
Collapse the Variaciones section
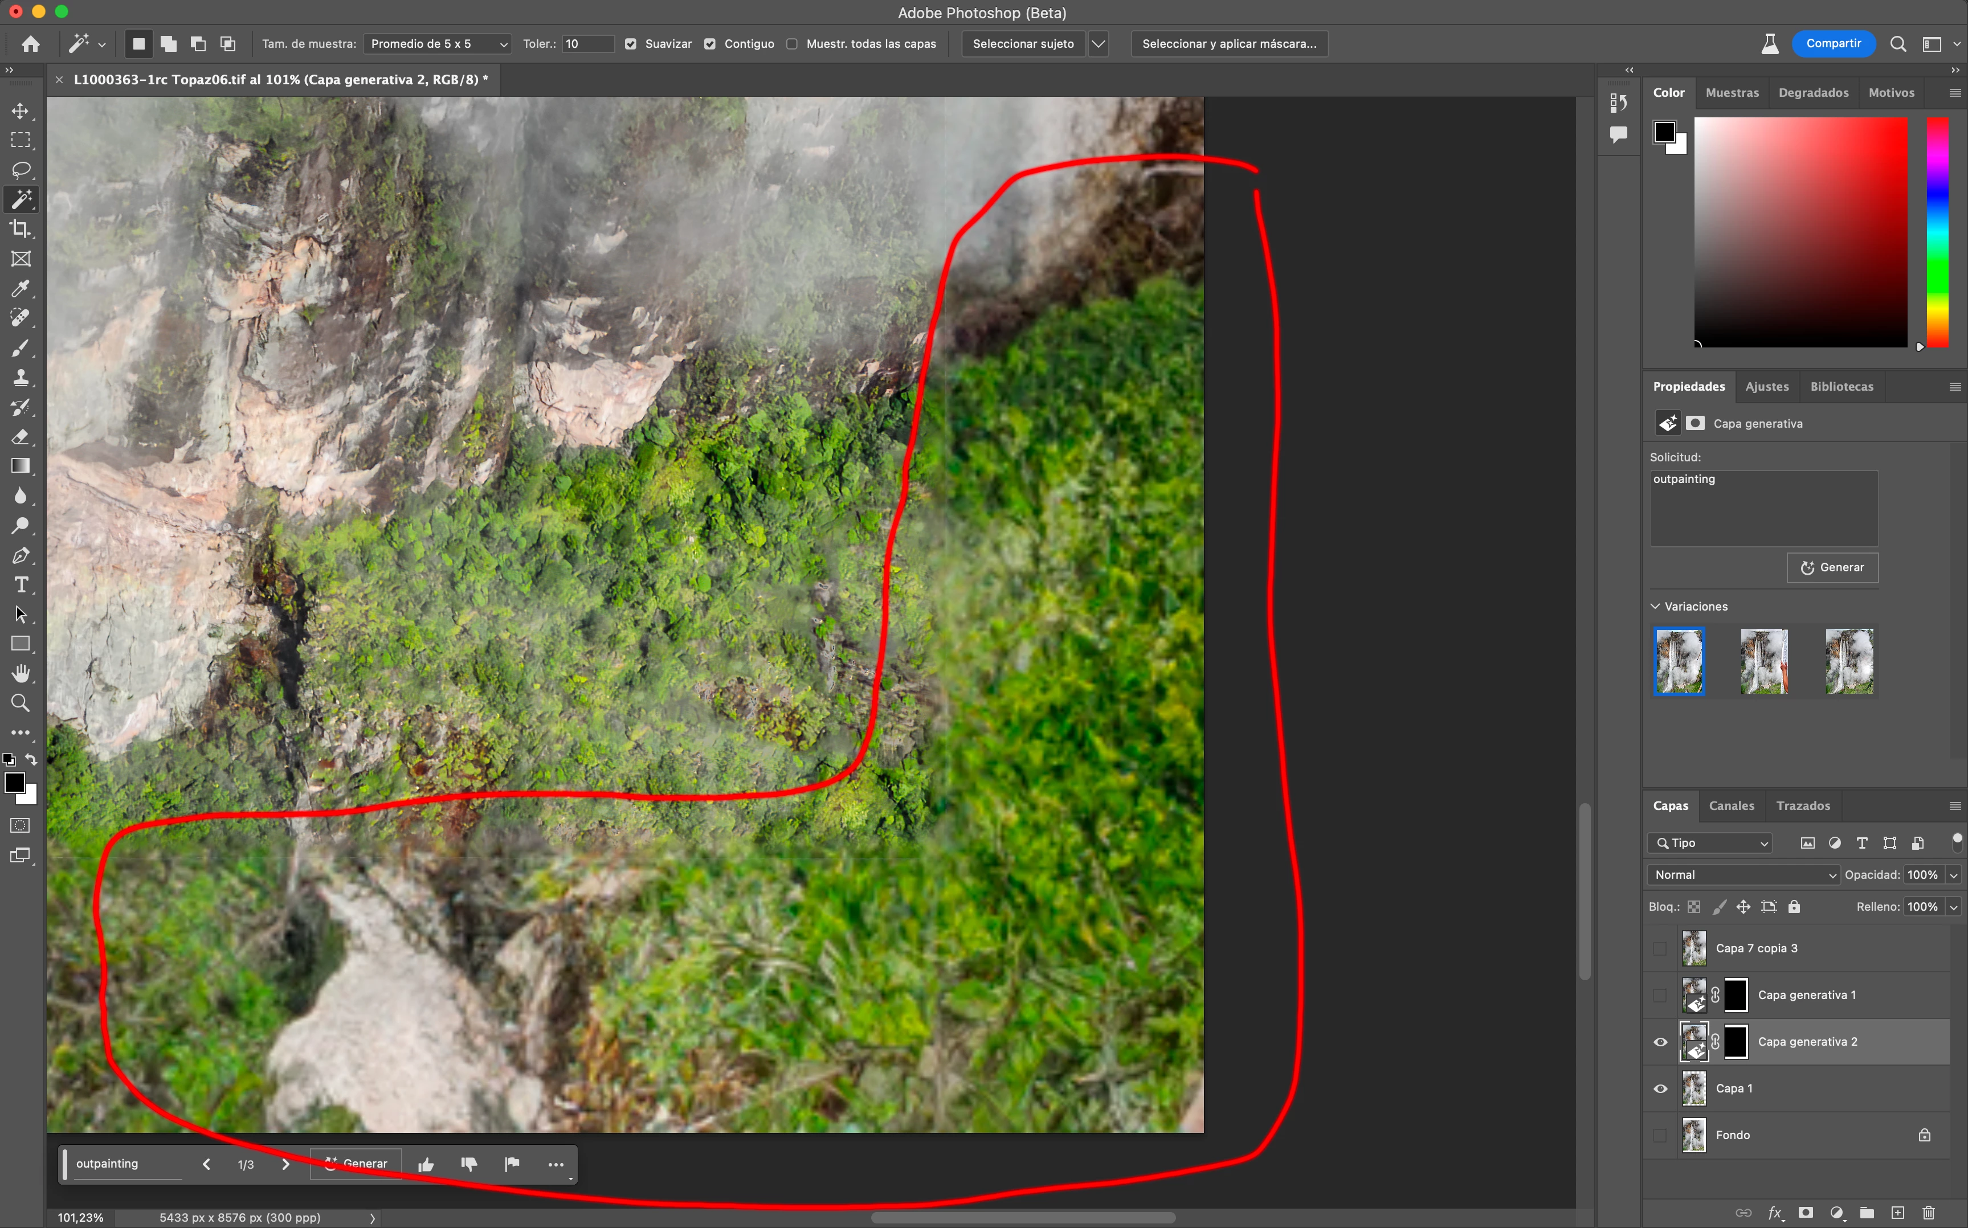[1655, 607]
